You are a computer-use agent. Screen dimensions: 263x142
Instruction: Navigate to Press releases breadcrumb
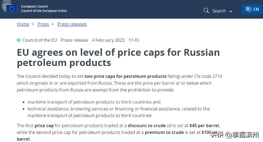click(72, 24)
